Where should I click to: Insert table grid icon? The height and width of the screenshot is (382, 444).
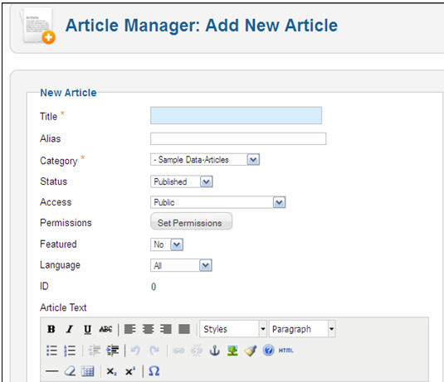87,371
